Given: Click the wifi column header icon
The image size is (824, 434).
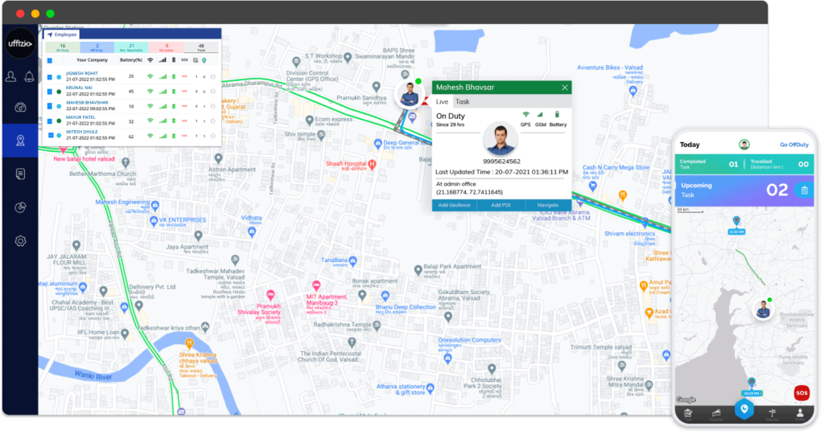Looking at the screenshot, I should pos(150,60).
